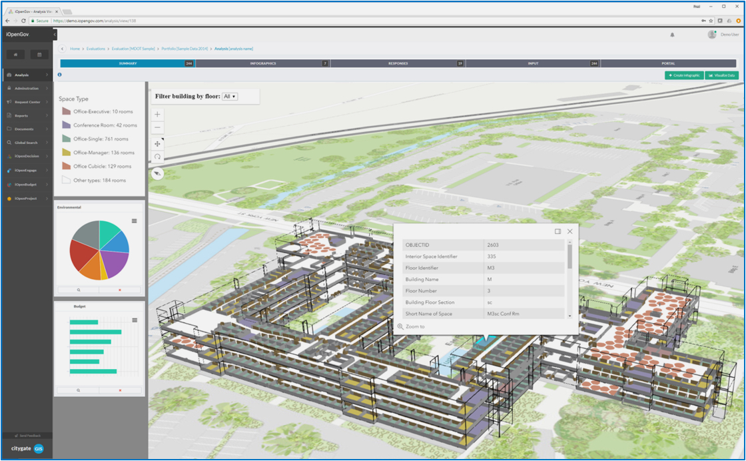Expand the Reports sidebar item
746x461 pixels.
tap(27, 116)
